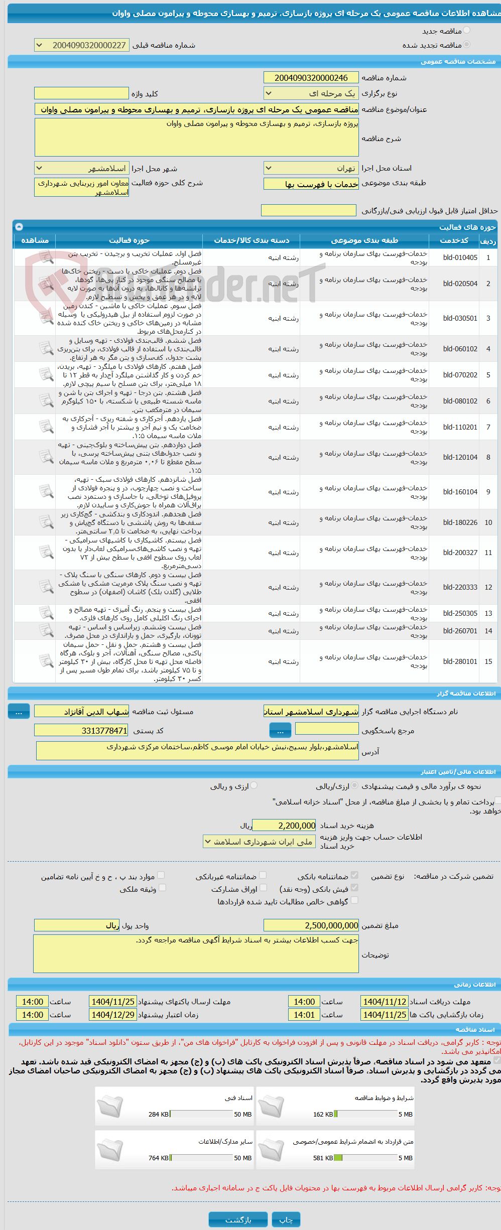The height and width of the screenshot is (1230, 501).
Task: Click ellipsis button next to مسئول ثبت مناقصه
Action: (x=19, y=711)
